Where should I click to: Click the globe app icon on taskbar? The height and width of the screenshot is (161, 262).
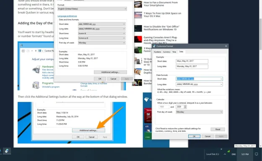pos(7,151)
